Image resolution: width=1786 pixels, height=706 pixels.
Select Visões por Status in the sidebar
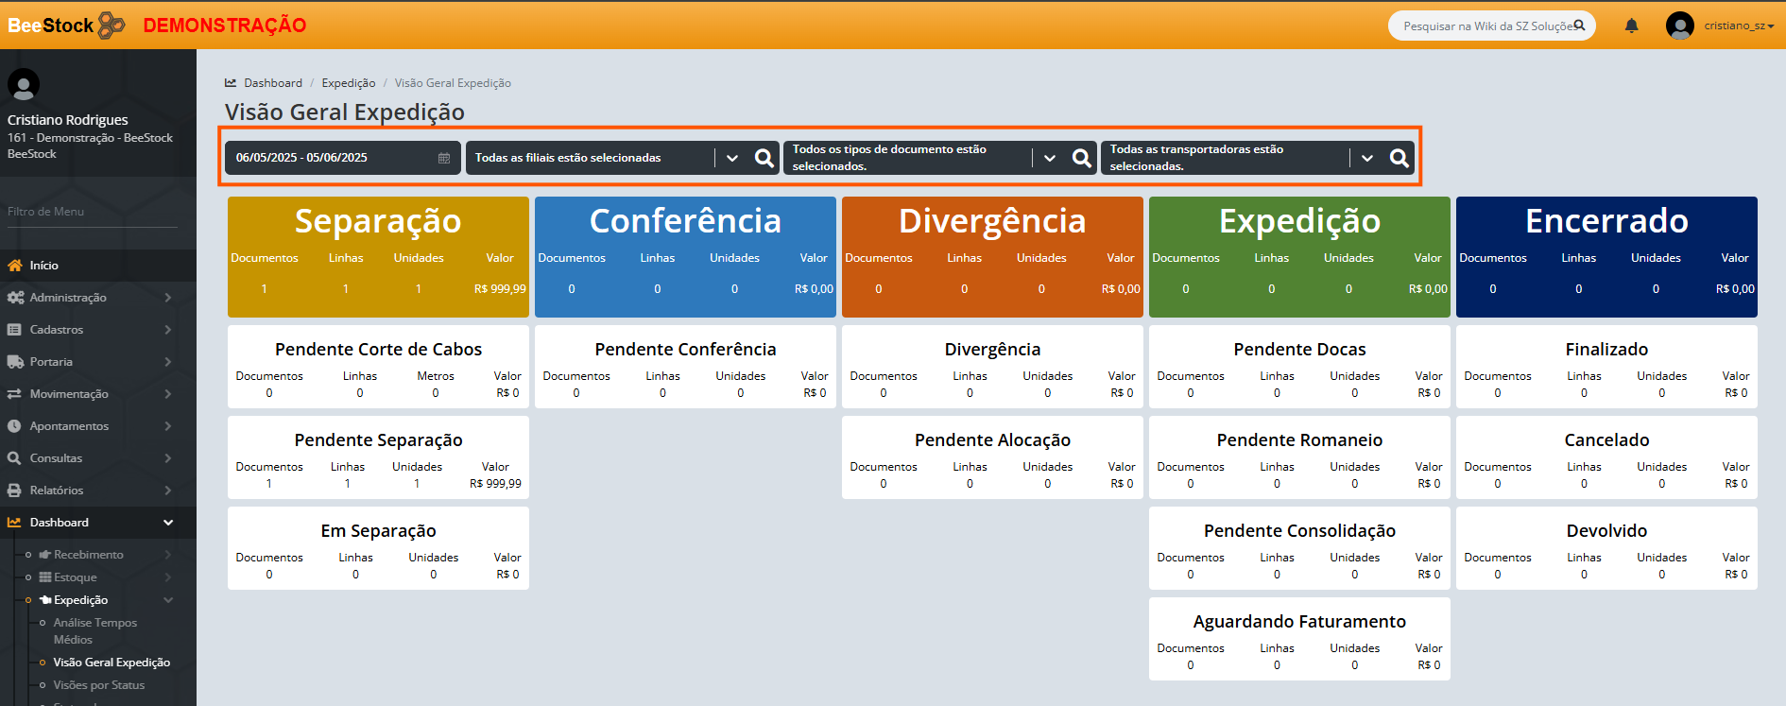coord(99,685)
